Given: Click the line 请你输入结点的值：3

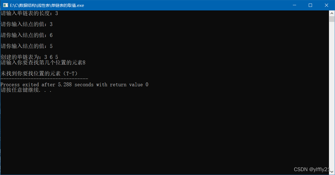Looking at the screenshot, I should (27, 24).
